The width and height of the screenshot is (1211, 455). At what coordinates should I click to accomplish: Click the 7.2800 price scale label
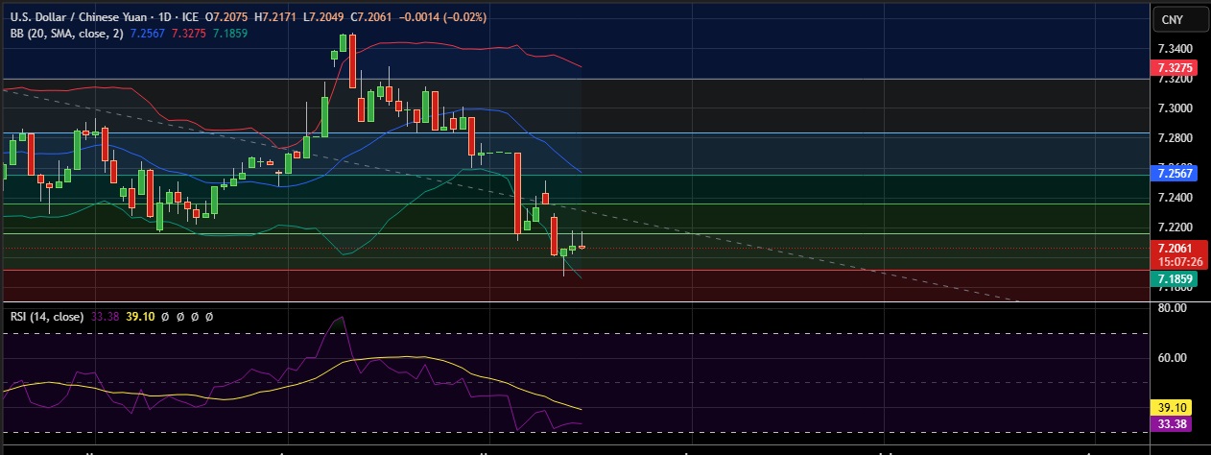pyautogui.click(x=1175, y=138)
